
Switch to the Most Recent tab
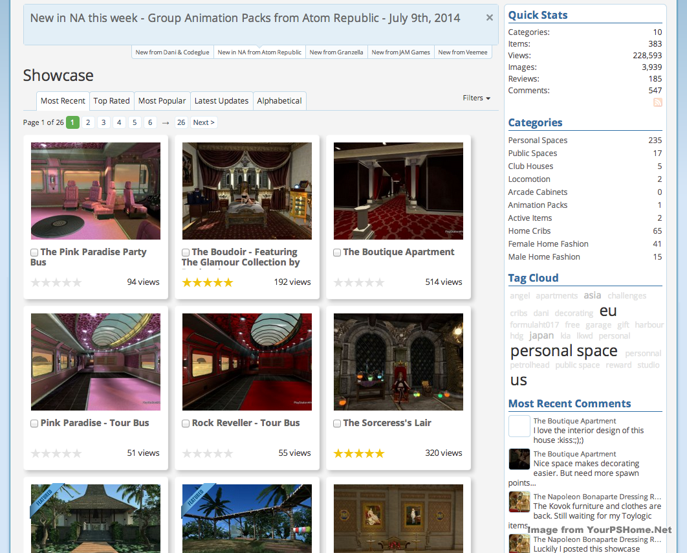coord(63,101)
